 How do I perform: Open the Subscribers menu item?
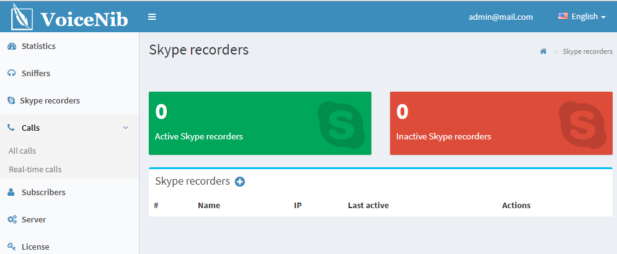click(x=69, y=192)
